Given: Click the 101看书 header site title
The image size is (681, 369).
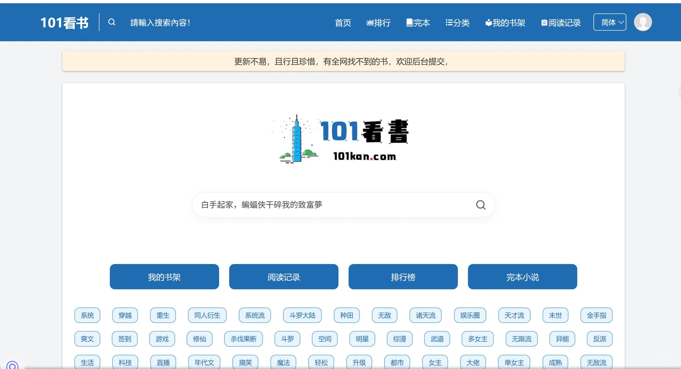Looking at the screenshot, I should point(65,23).
